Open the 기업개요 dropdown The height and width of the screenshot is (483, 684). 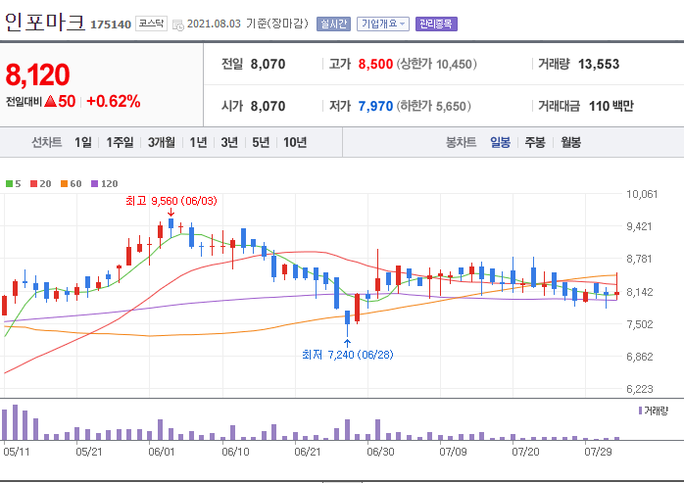tap(383, 24)
